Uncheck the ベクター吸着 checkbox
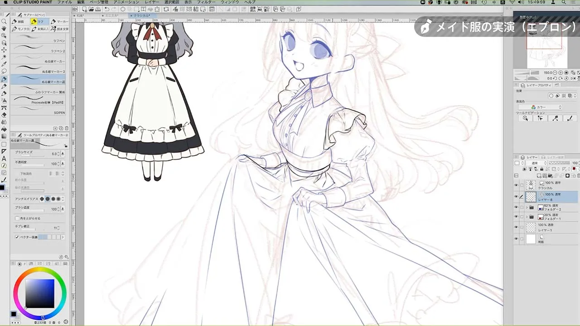Image resolution: width=580 pixels, height=326 pixels. 17,237
